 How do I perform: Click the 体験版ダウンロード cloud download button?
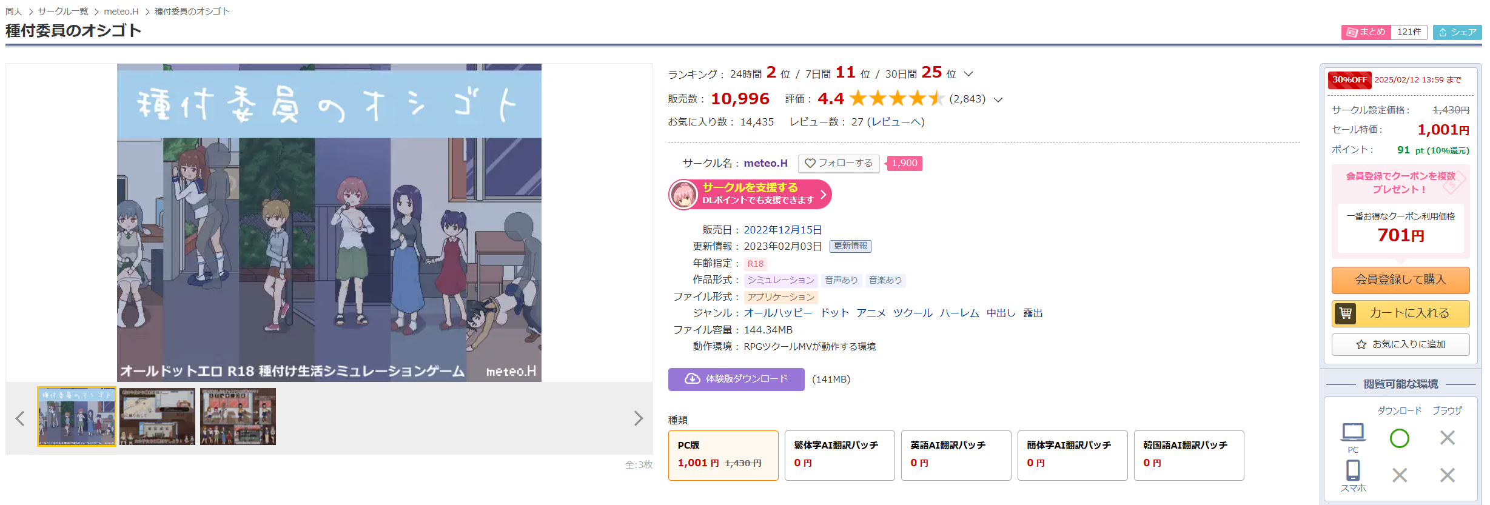[736, 379]
